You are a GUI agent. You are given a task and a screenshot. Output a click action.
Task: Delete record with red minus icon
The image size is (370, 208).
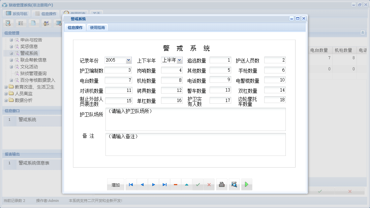pos(176,184)
